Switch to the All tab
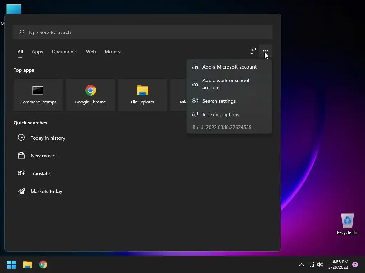This screenshot has height=273, width=365. tap(20, 52)
